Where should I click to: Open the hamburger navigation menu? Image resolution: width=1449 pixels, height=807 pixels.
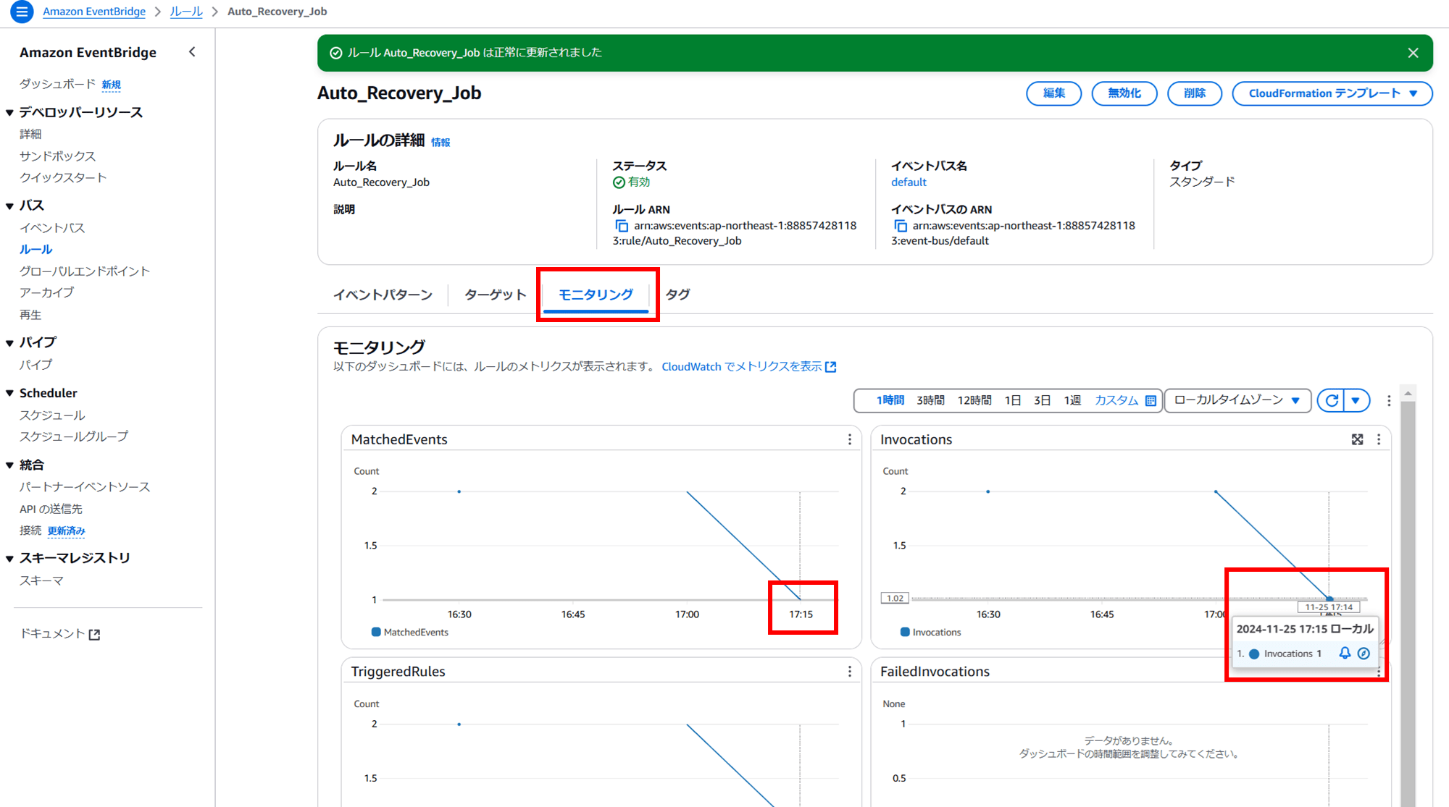tap(22, 12)
